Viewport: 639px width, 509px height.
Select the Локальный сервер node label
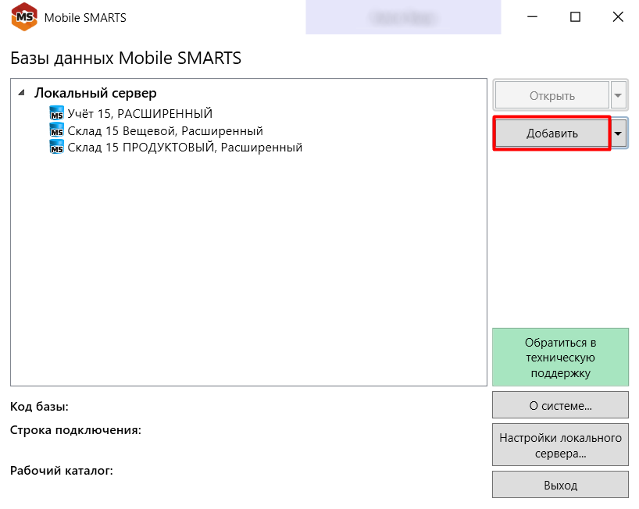(95, 93)
